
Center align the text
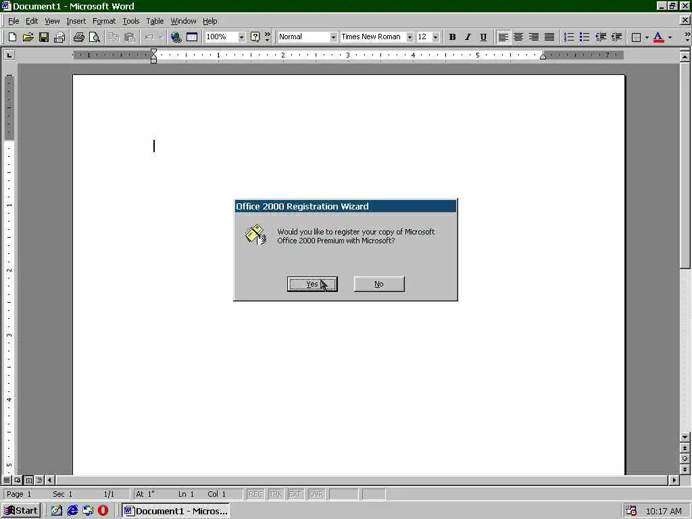(518, 37)
